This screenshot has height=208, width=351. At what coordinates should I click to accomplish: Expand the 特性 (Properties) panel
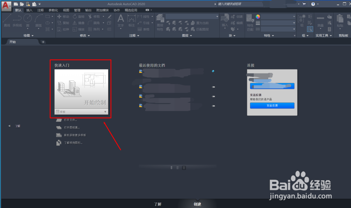[x=269, y=35]
